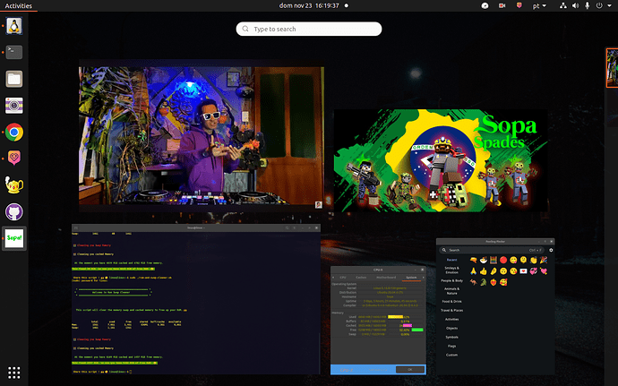Open the emoji picker settings gear
618x386 pixels.
coord(551,250)
